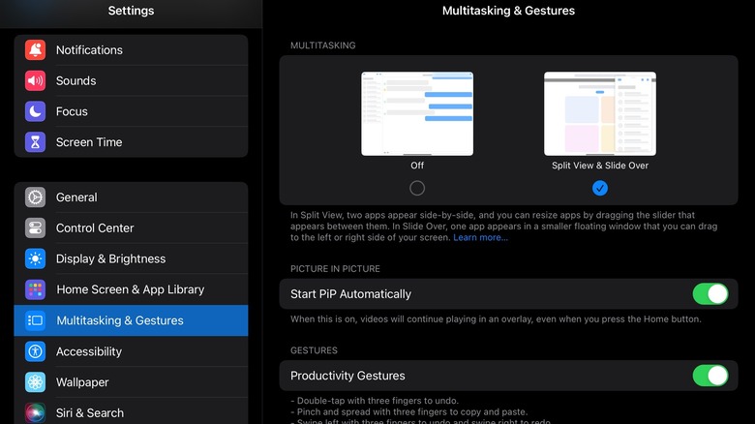Tap the Home Screen & App Library grid icon
755x424 pixels.
point(36,289)
